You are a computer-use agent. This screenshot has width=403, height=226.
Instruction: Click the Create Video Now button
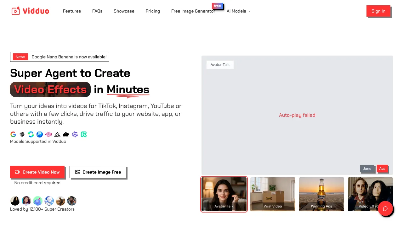[37, 172]
